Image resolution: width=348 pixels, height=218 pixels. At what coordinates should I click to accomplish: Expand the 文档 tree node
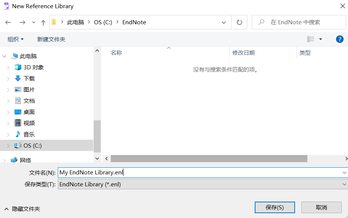(8, 101)
